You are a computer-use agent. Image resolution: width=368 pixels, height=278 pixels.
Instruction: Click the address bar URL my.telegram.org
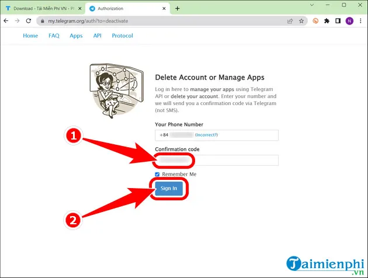pyautogui.click(x=88, y=21)
